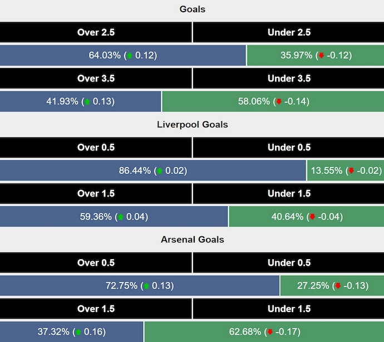Viewport: 384px width, 342px height.
Task: Click the green up arrow beside 64.03%
Action: [x=130, y=56]
